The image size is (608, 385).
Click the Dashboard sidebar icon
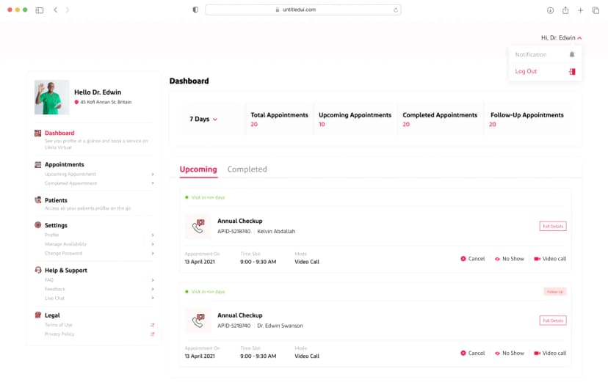point(37,133)
